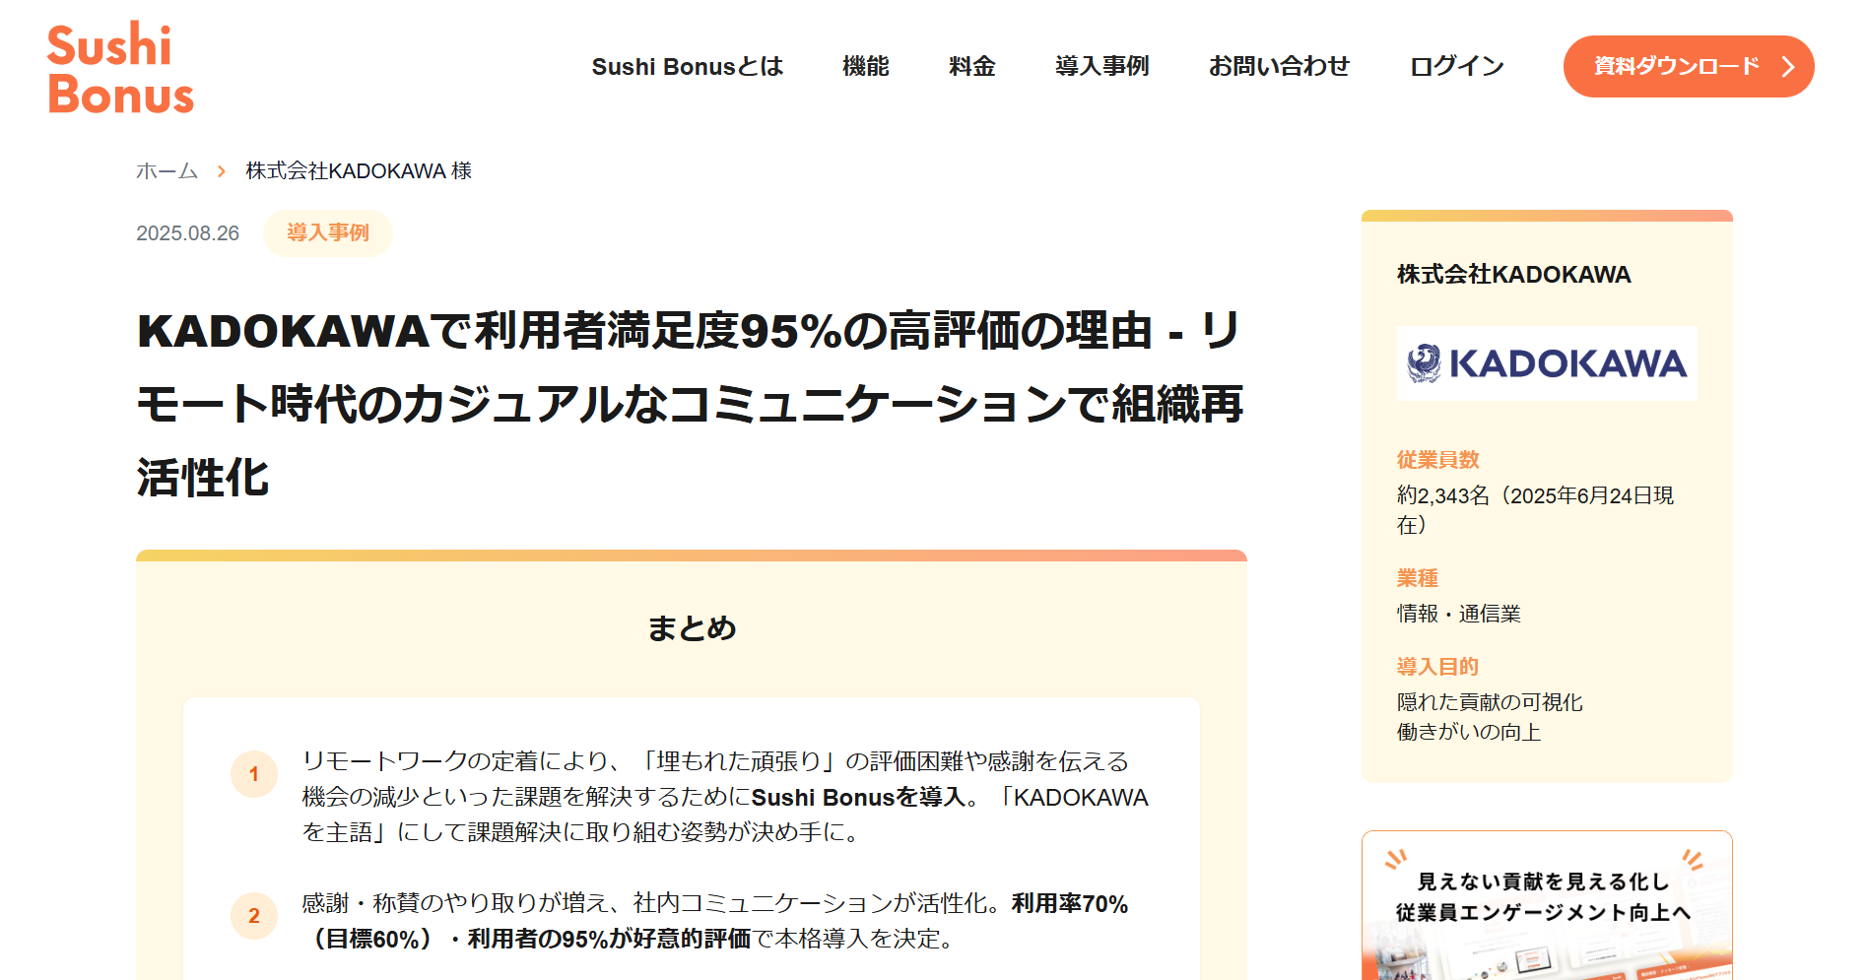Click the '株式会社KADOKAWA 様' breadcrumb item
This screenshot has height=980, width=1866.
point(359,171)
